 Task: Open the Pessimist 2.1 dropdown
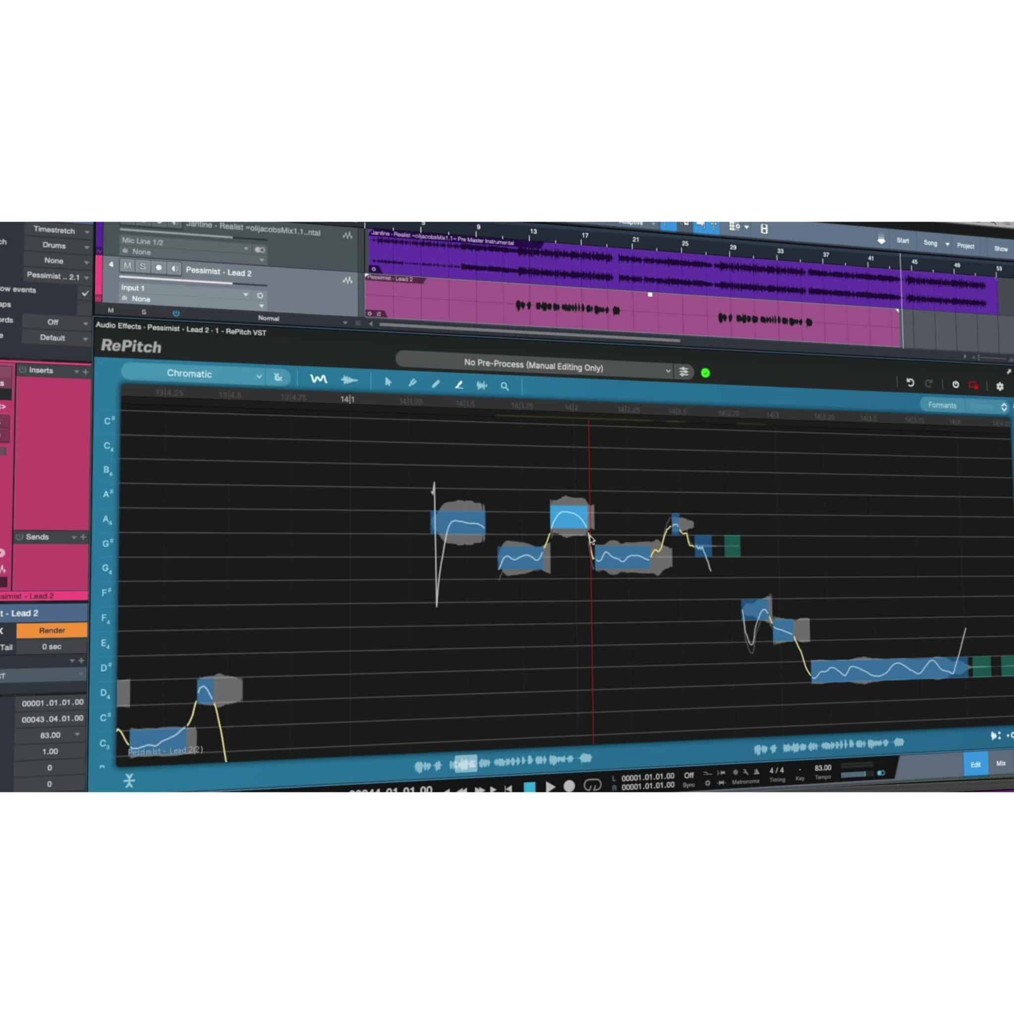pyautogui.click(x=58, y=276)
